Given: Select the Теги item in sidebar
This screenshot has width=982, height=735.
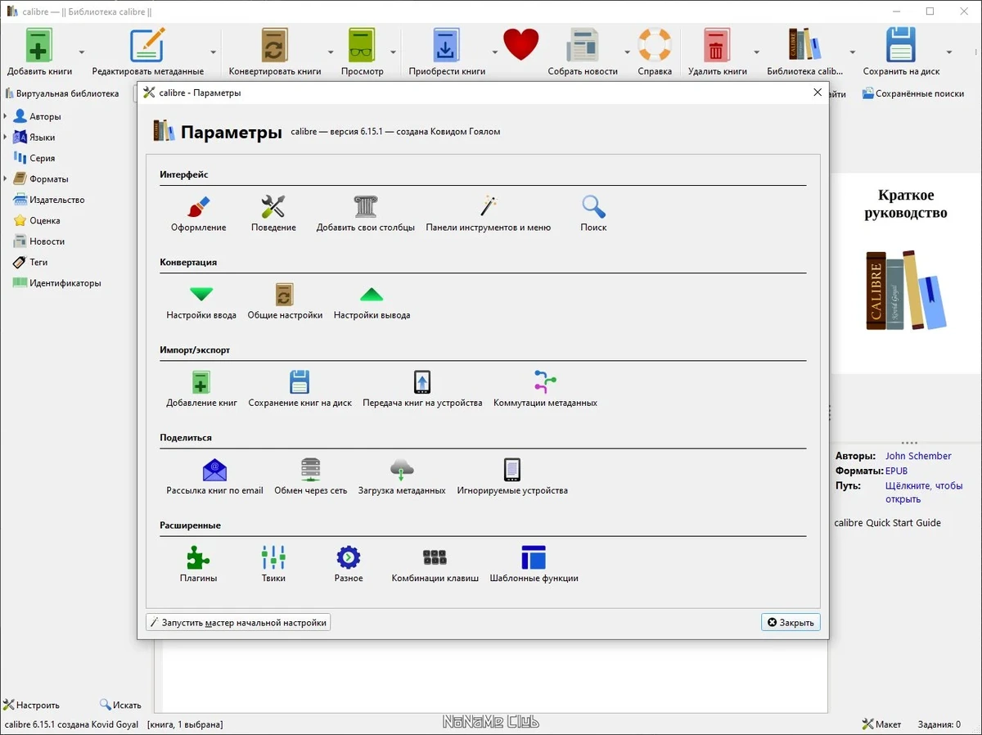Looking at the screenshot, I should pos(38,262).
